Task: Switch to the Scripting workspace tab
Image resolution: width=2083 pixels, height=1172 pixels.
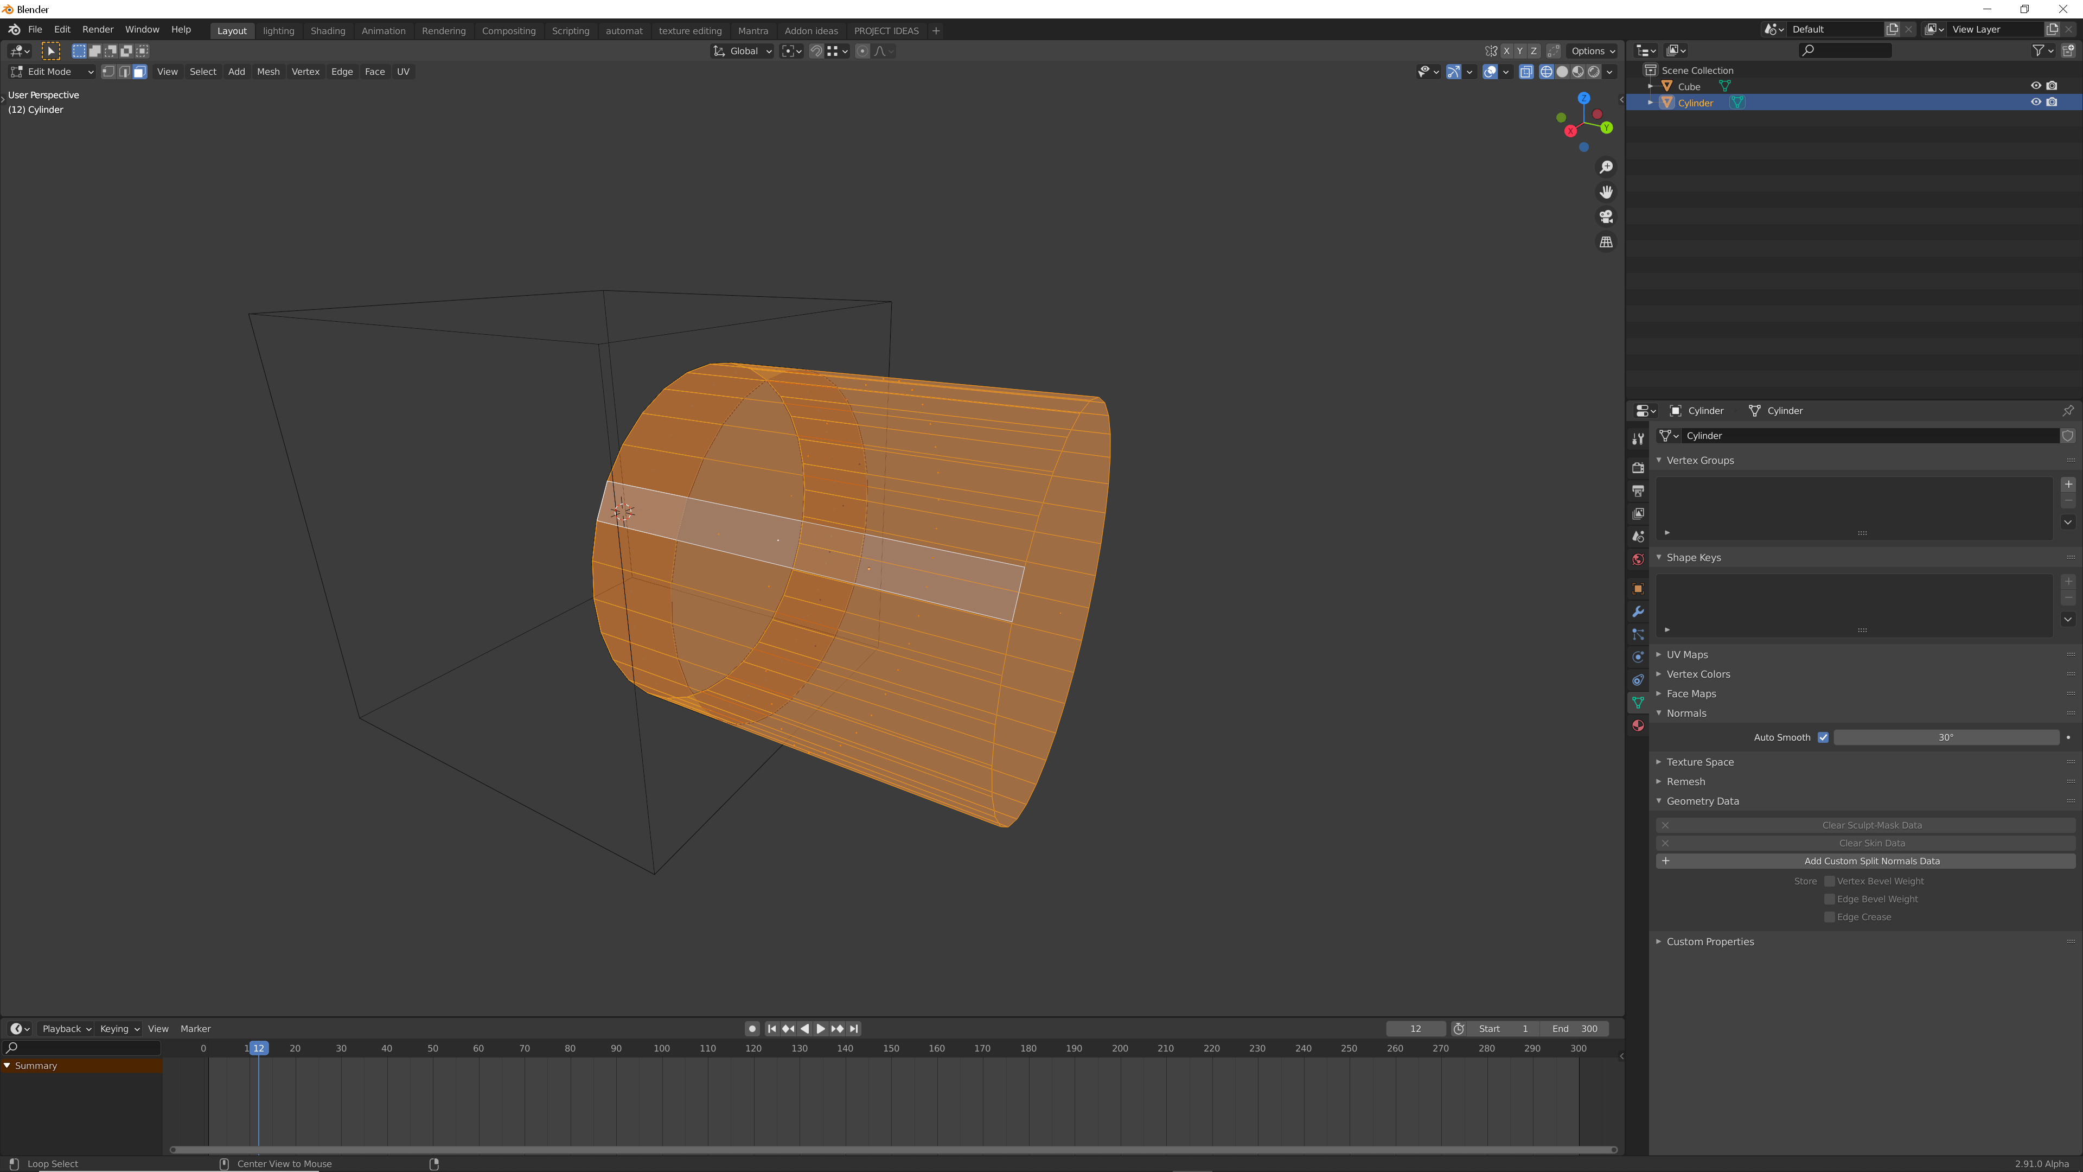Action: pyautogui.click(x=570, y=31)
